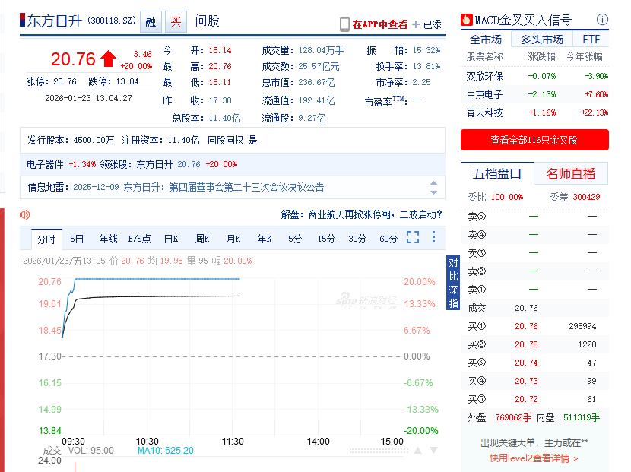631x472 pixels.
Task: Click the phone icon for APP view
Action: 344,24
